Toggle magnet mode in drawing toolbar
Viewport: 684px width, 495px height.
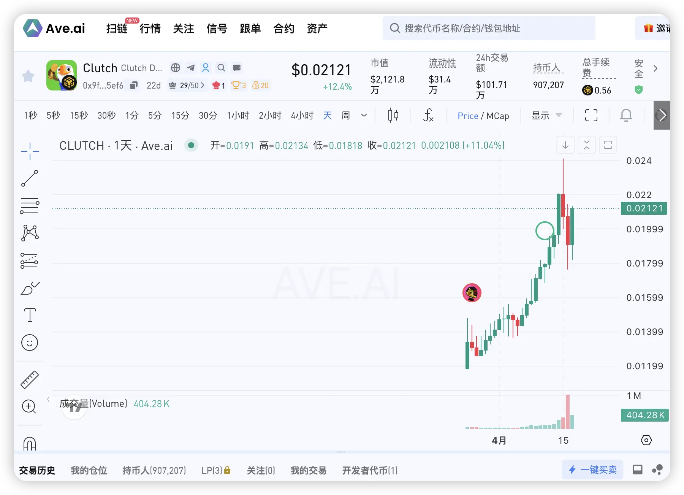coord(30,443)
